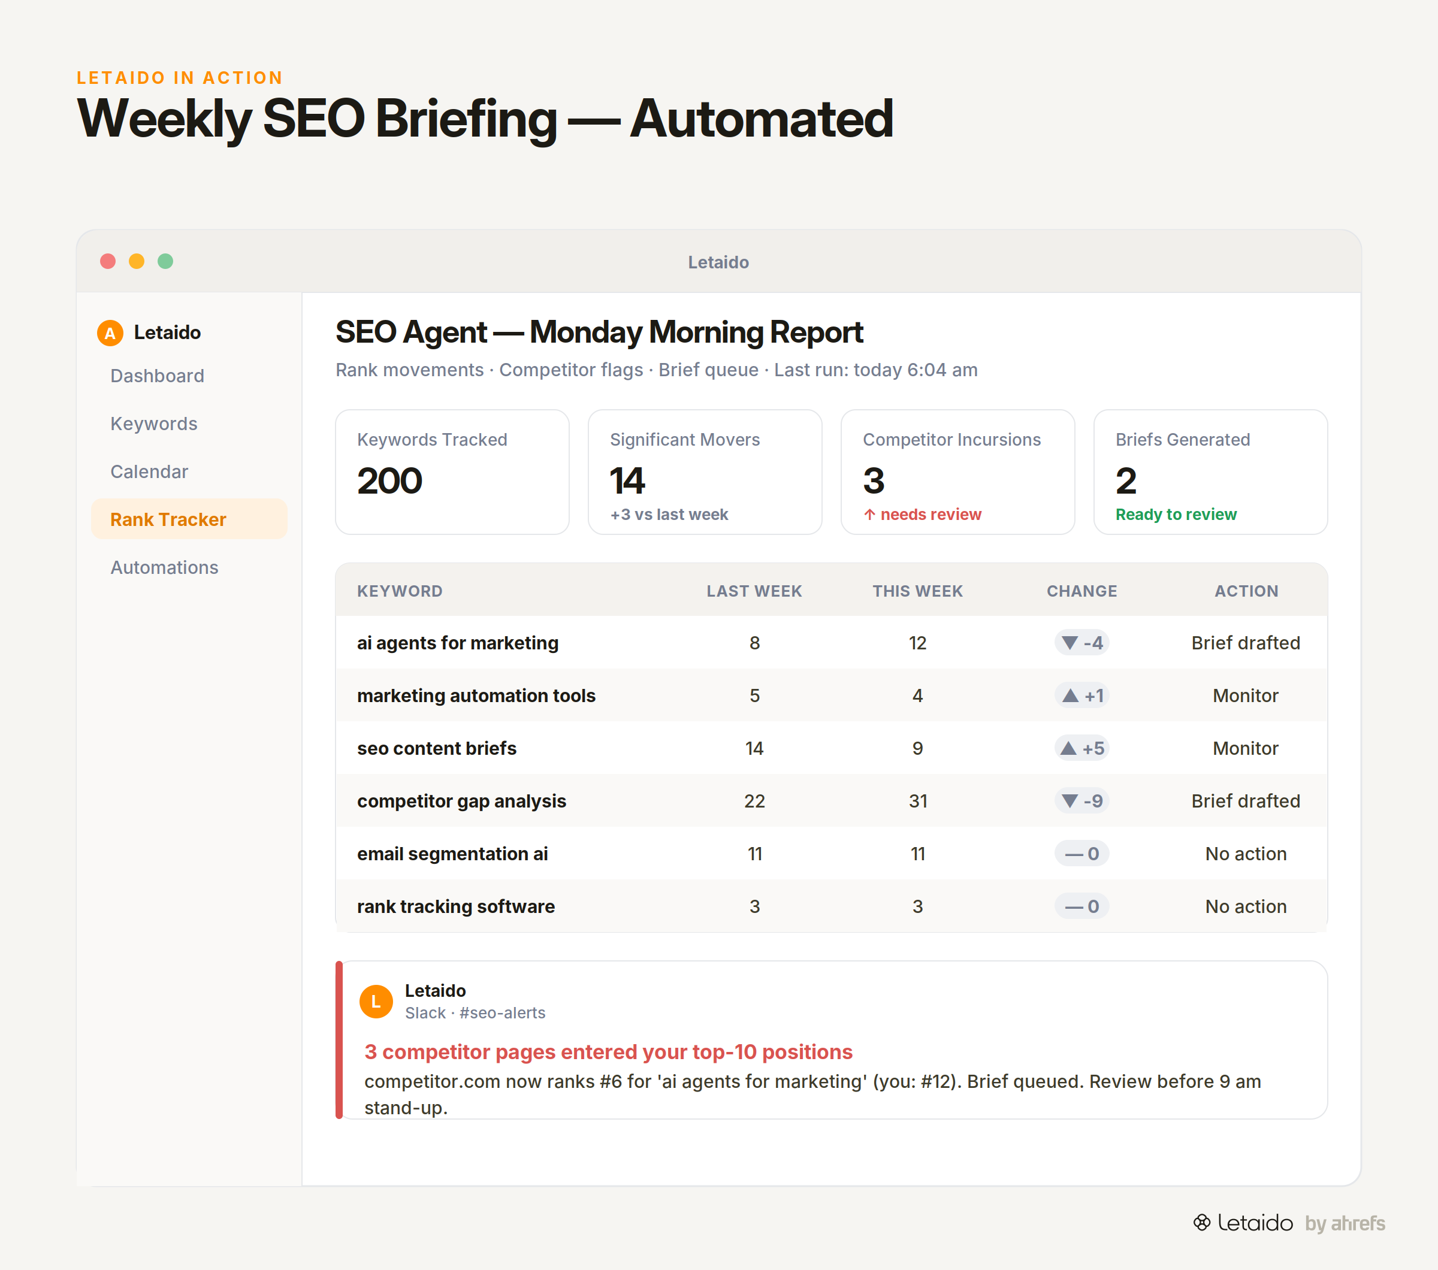The width and height of the screenshot is (1438, 1270).
Task: Click the red close window dot
Action: [x=108, y=262]
